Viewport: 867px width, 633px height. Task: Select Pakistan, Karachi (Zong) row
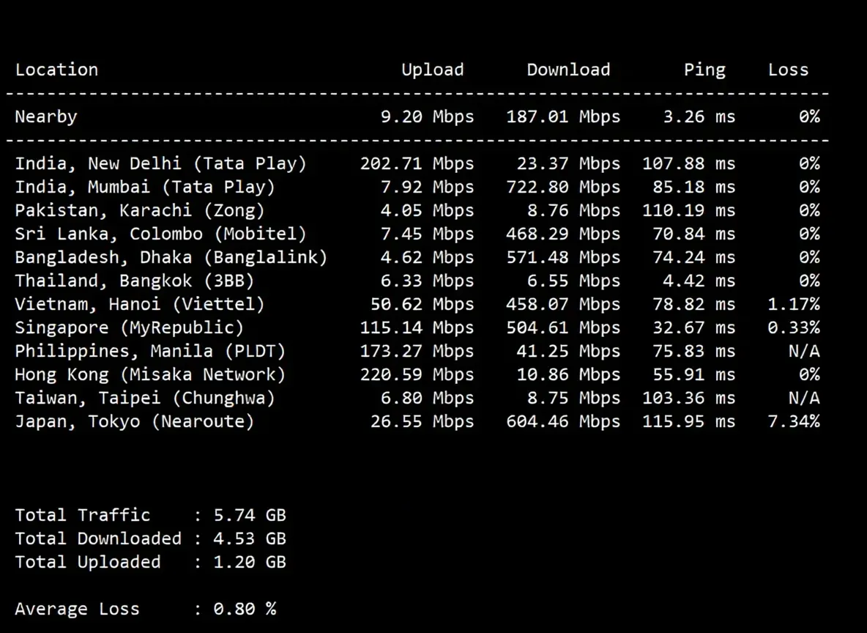pyautogui.click(x=417, y=210)
